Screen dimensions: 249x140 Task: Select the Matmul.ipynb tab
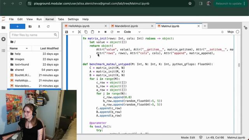coord(179,26)
